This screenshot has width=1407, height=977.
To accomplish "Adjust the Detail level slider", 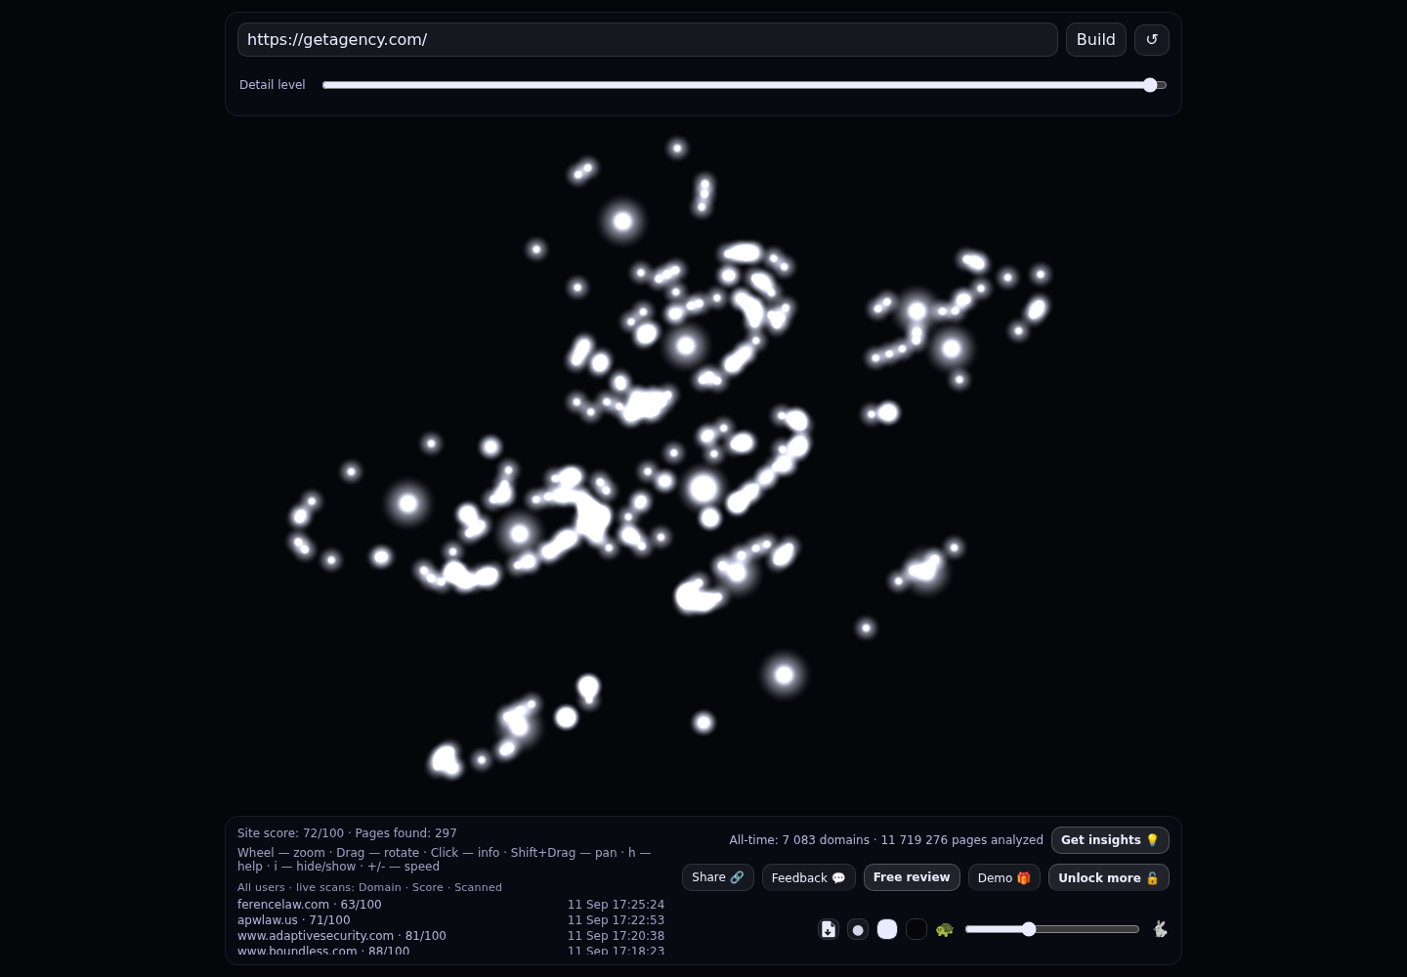I will pos(745,85).
